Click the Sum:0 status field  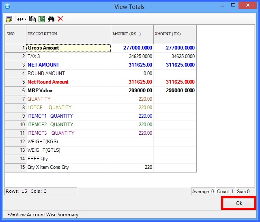(245, 192)
